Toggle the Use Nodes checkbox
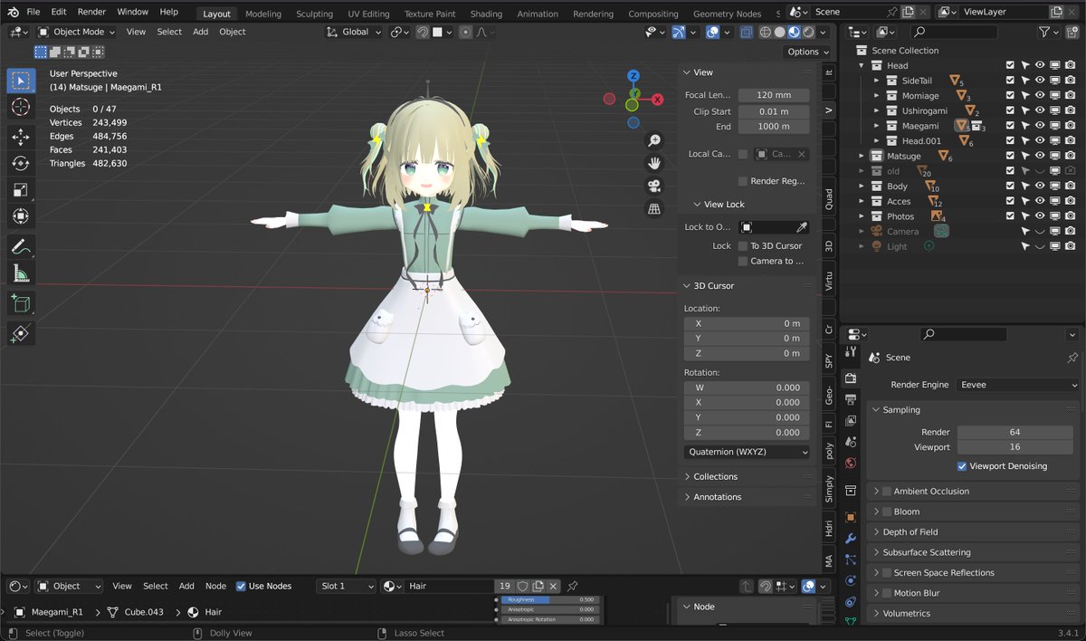 (241, 586)
